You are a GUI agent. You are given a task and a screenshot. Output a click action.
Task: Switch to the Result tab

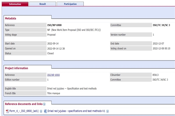(x=43, y=4)
